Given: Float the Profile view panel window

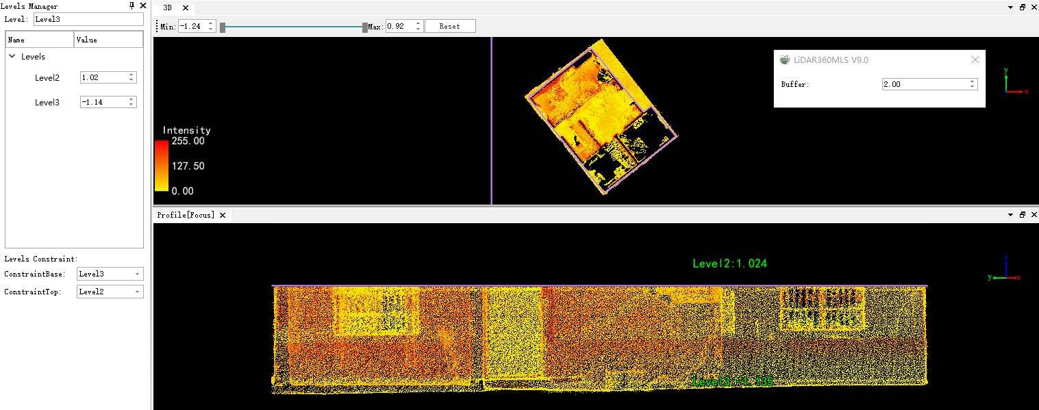Looking at the screenshot, I should point(1022,215).
